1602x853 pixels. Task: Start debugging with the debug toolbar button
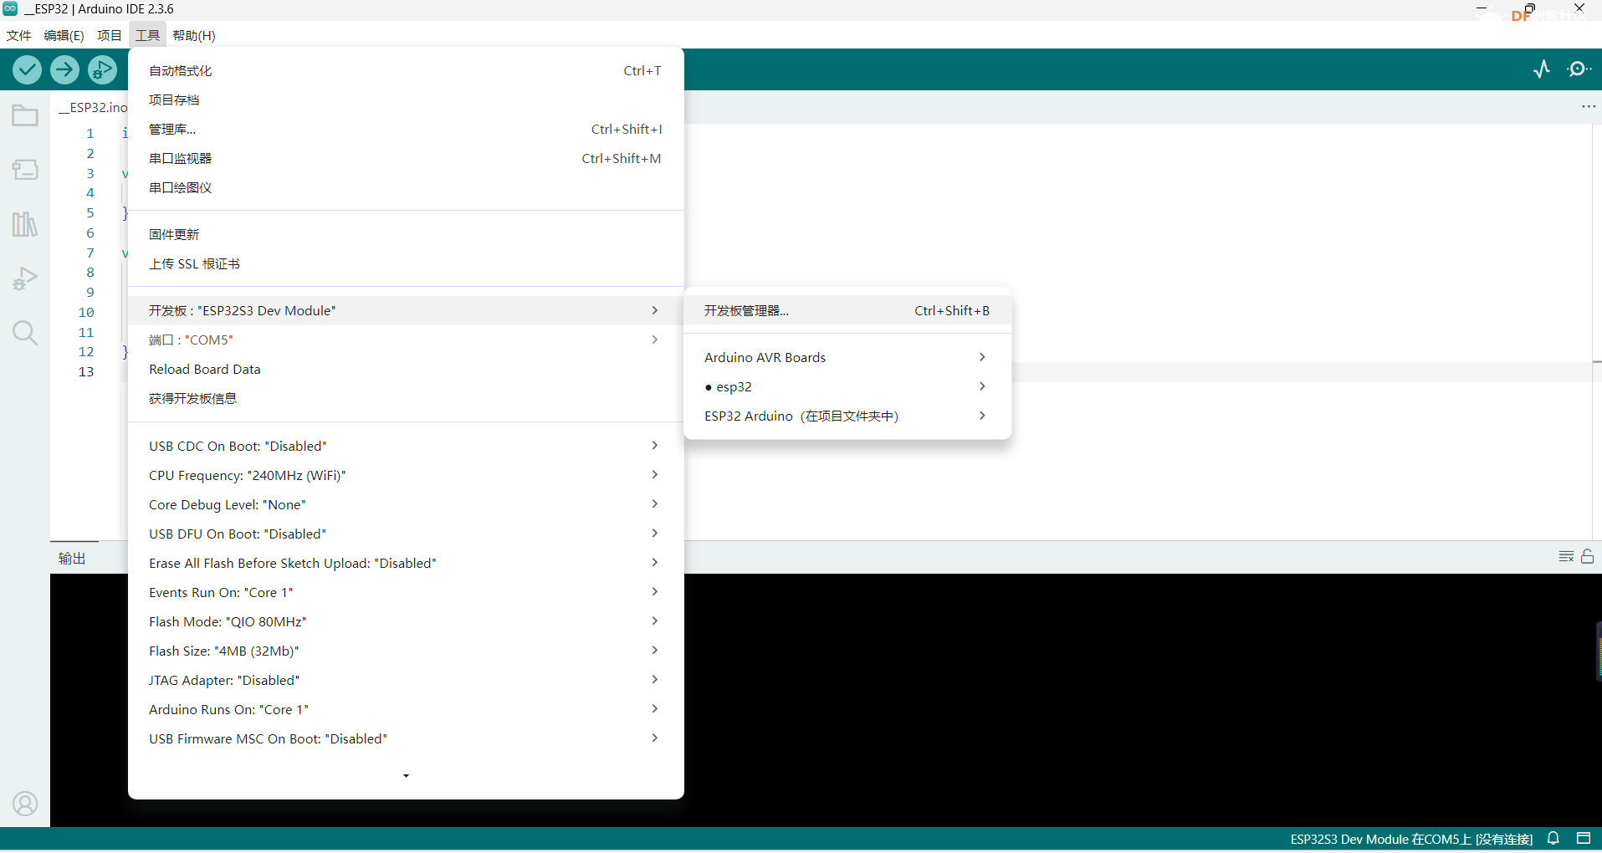[103, 69]
